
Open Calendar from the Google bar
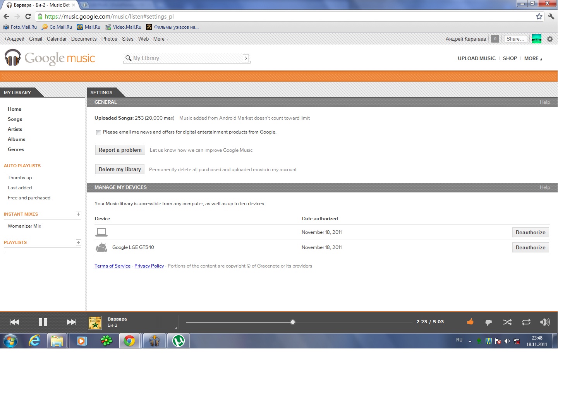[57, 39]
